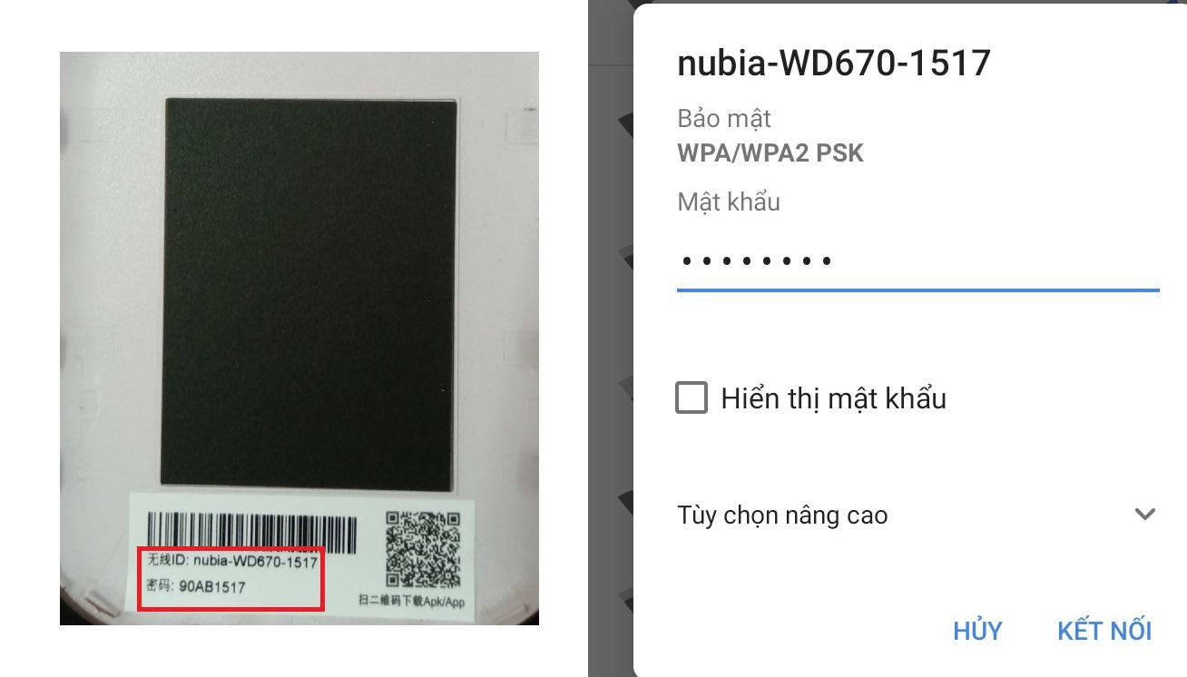Tap the HỦY button to cancel

977,631
